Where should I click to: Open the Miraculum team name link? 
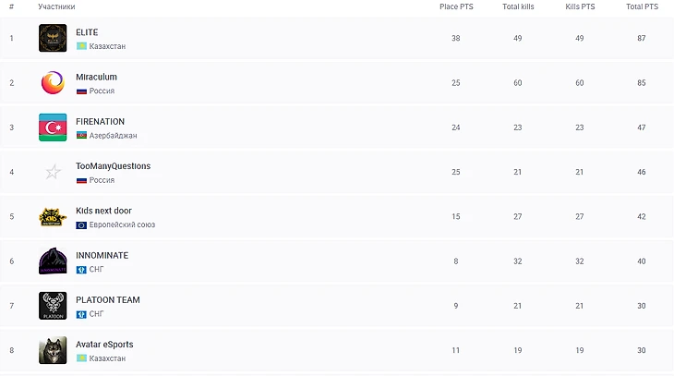[96, 77]
